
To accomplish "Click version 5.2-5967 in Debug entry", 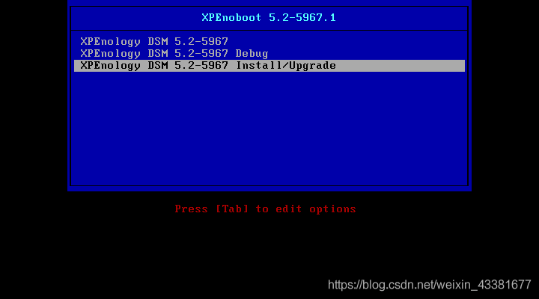I will 201,54.
